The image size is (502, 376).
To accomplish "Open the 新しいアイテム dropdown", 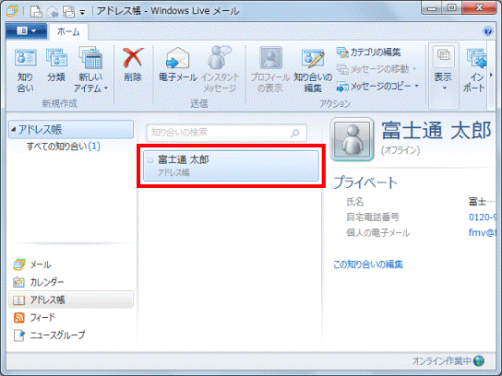I will click(x=91, y=70).
